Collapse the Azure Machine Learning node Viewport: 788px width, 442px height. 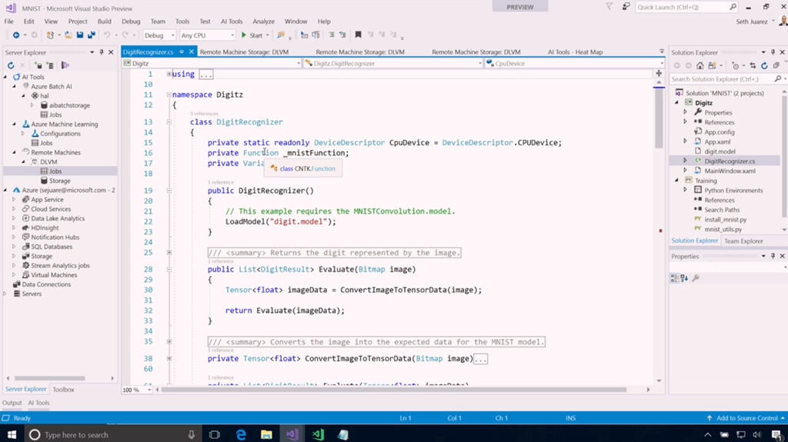click(15, 124)
